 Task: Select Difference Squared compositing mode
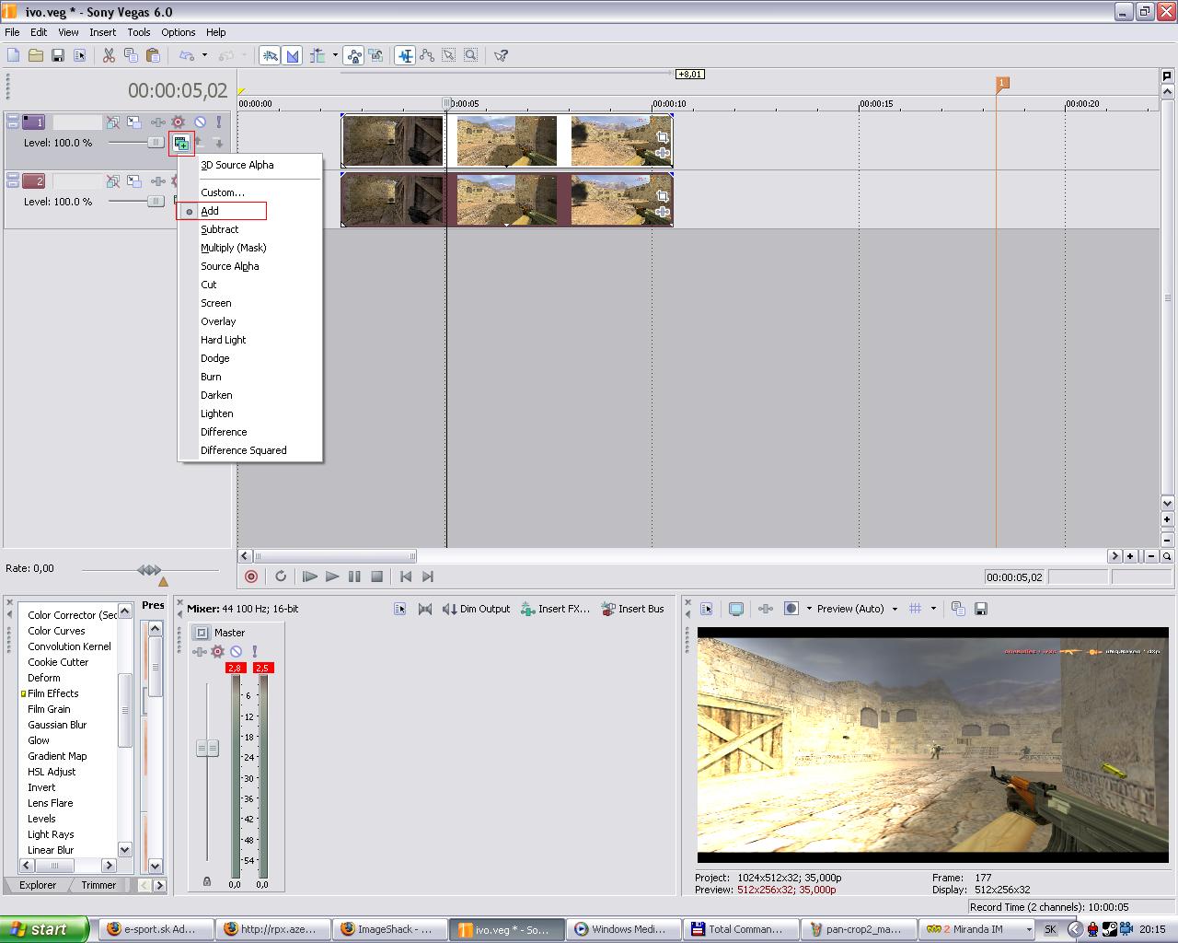[244, 450]
